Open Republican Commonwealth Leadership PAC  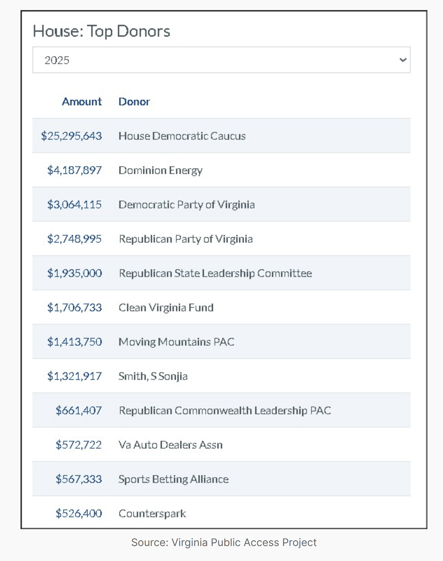225,410
